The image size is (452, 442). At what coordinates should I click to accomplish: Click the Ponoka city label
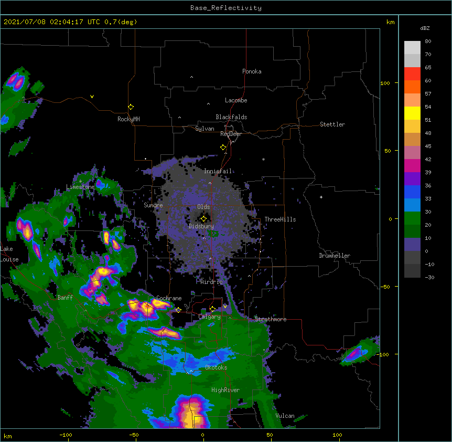tap(252, 71)
